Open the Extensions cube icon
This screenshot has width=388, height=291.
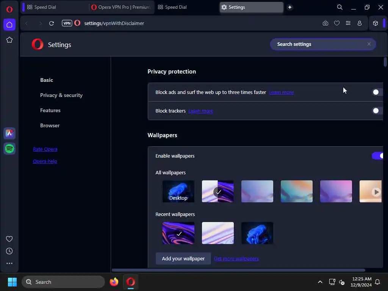(375, 23)
